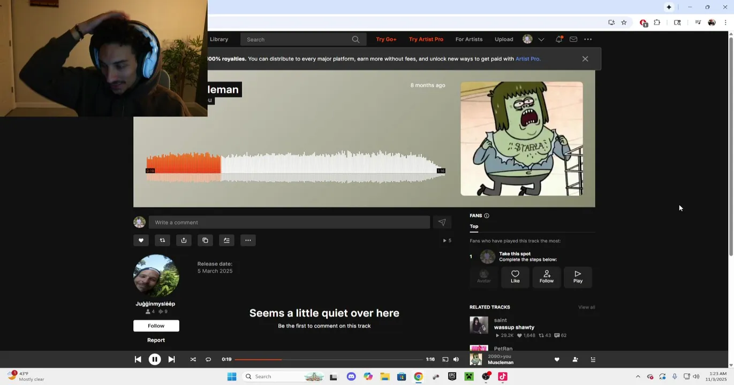Open the weather widget on the taskbar

[x=27, y=376]
